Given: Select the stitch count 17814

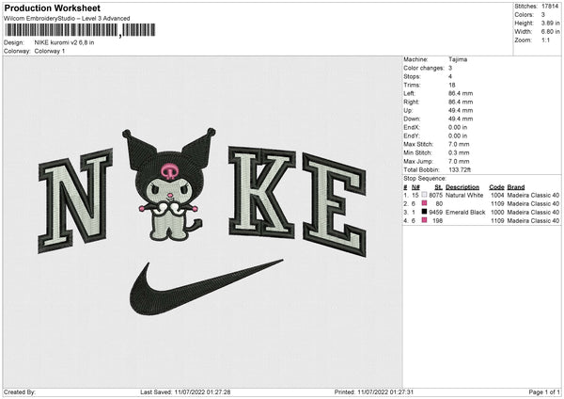Looking at the screenshot, I should pos(550,7).
